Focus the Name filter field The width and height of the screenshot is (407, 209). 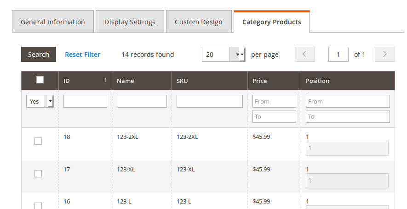(142, 101)
